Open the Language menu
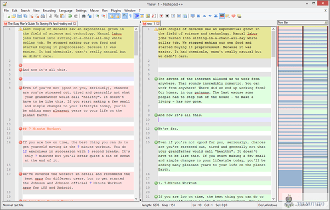 [x=65, y=10]
